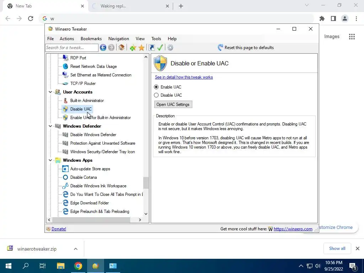
Task: Collapse the Windows Defender tree category
Action: [x=50, y=126]
